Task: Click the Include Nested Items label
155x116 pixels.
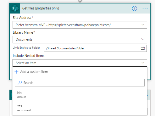Action: 29,56
